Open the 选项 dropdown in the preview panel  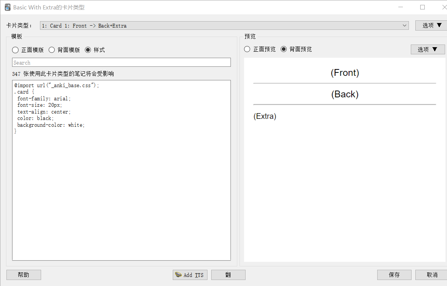click(x=428, y=49)
